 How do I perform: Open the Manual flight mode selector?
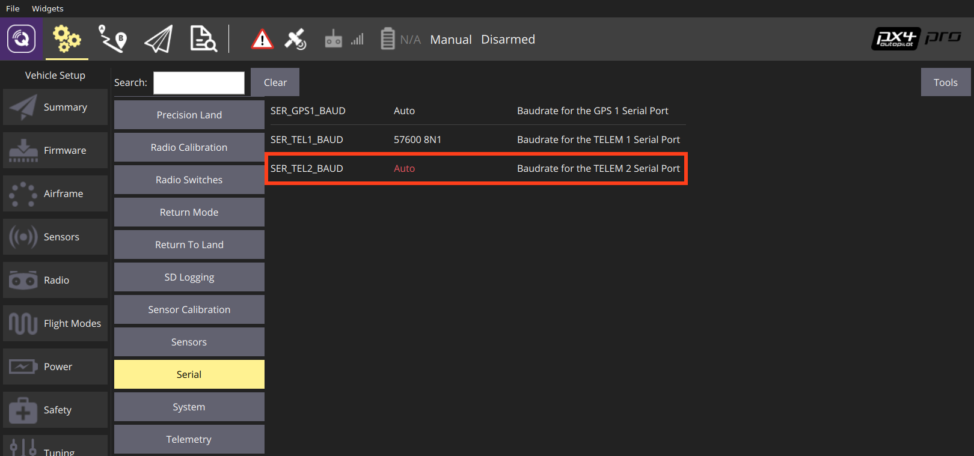click(451, 40)
